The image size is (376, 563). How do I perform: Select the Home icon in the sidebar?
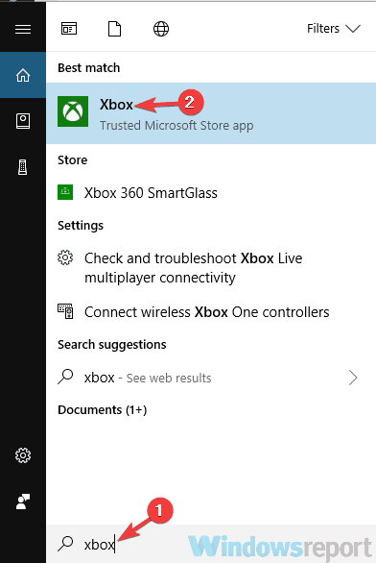pyautogui.click(x=23, y=75)
